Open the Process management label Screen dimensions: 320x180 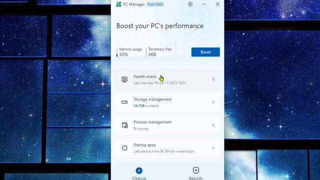point(152,122)
